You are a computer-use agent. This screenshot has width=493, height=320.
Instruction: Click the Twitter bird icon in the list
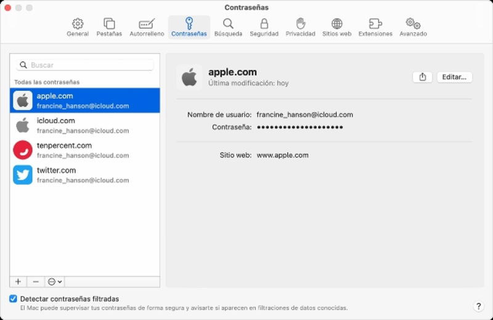pyautogui.click(x=23, y=175)
